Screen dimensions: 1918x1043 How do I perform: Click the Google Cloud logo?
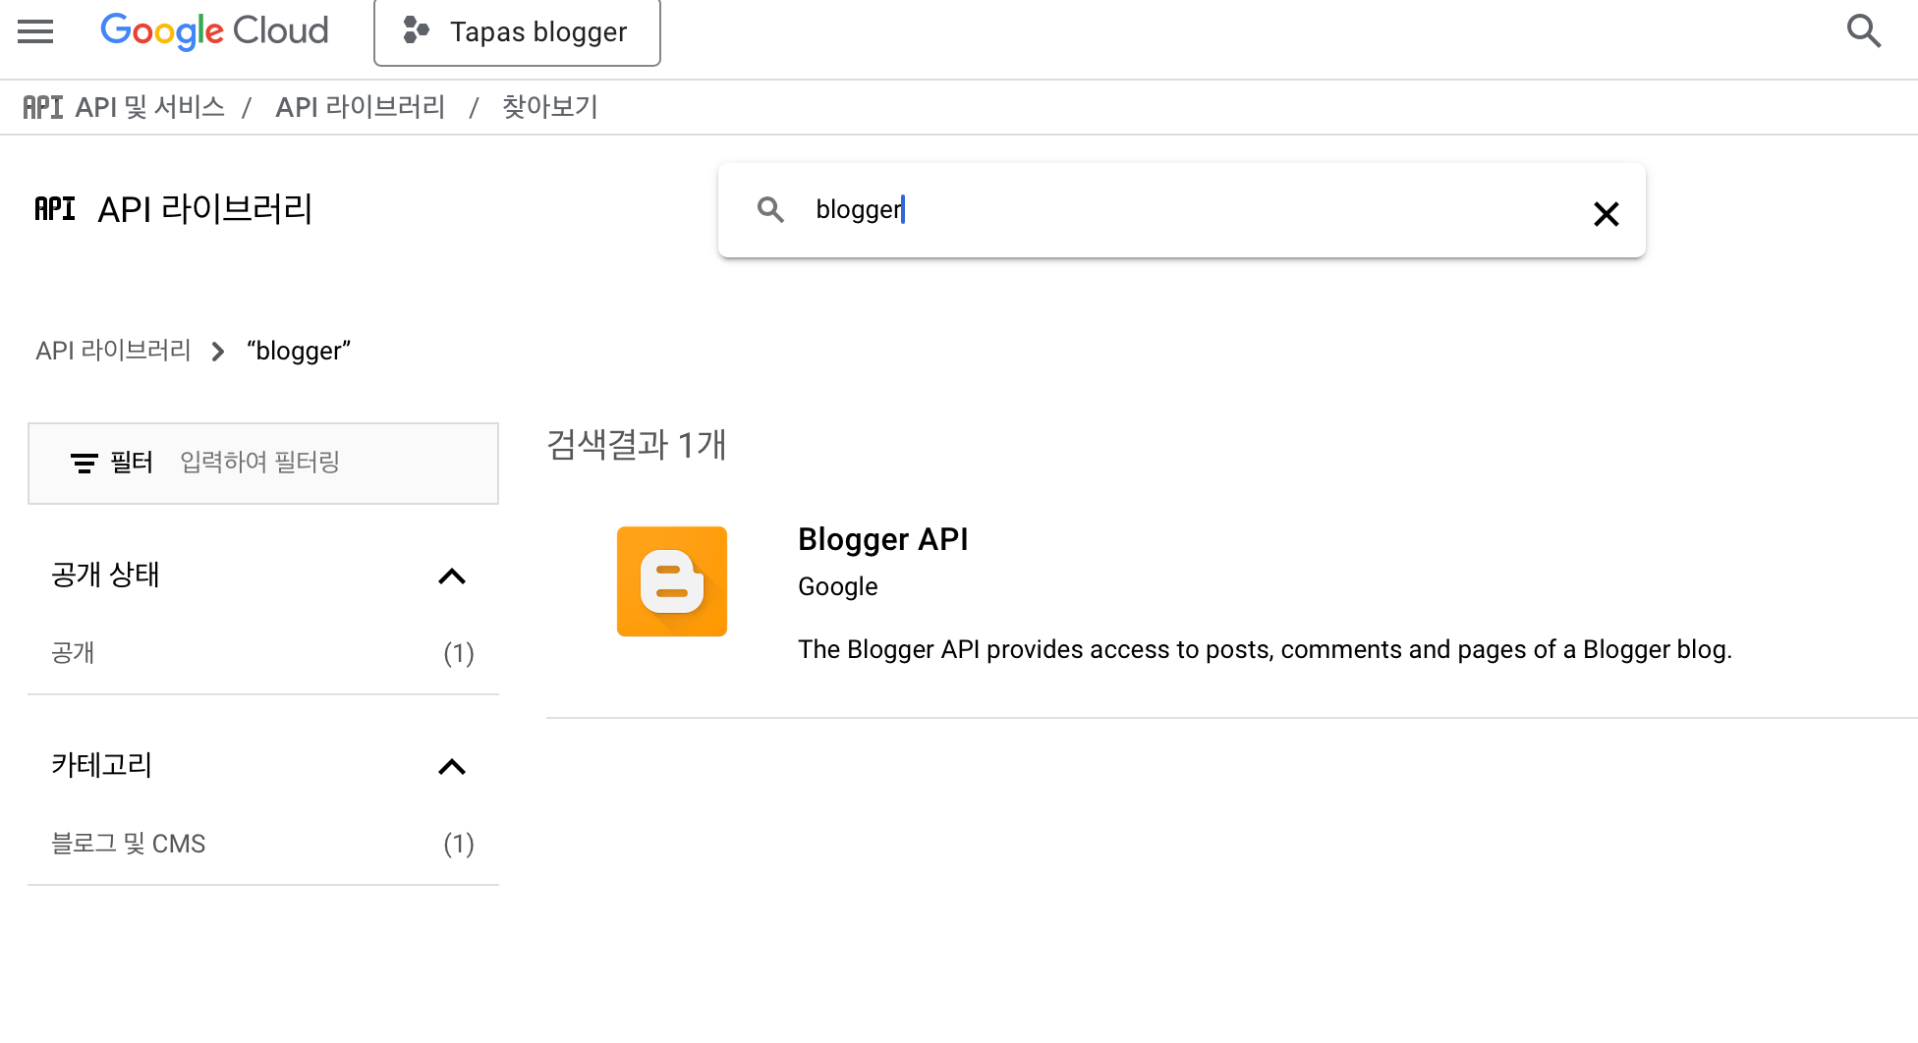click(x=214, y=31)
